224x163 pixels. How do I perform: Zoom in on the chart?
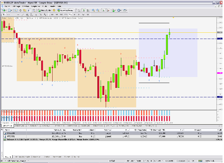click(93, 10)
